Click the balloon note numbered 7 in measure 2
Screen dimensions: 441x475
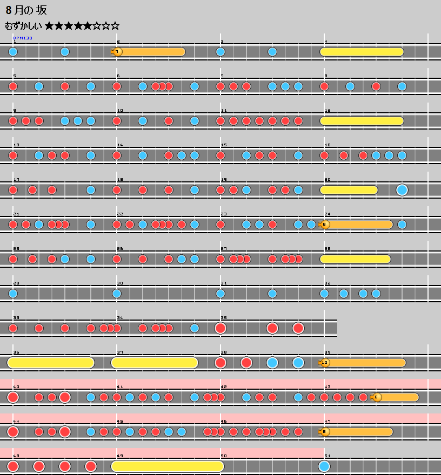(x=117, y=52)
